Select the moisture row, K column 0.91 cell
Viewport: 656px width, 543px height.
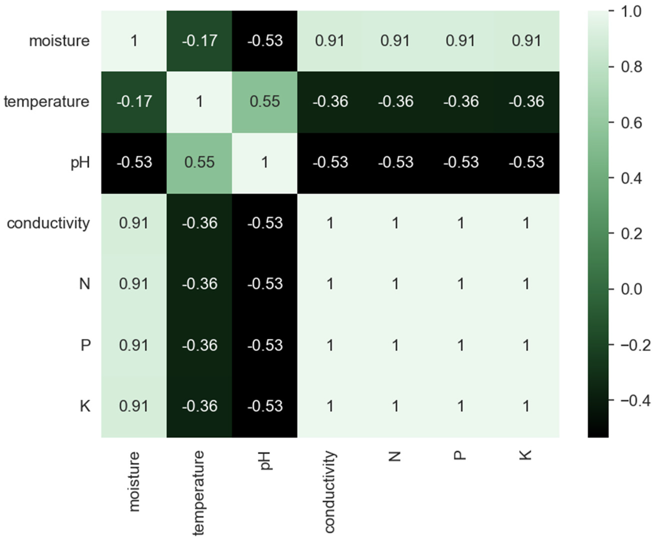pos(526,41)
